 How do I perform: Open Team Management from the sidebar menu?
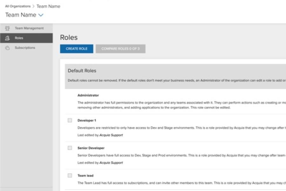click(29, 28)
